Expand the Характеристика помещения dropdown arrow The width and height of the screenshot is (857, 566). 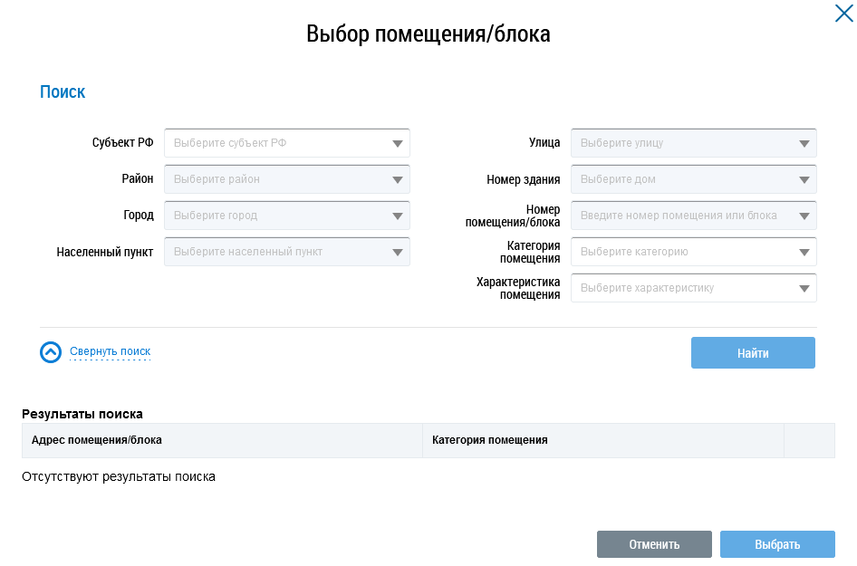click(x=804, y=288)
